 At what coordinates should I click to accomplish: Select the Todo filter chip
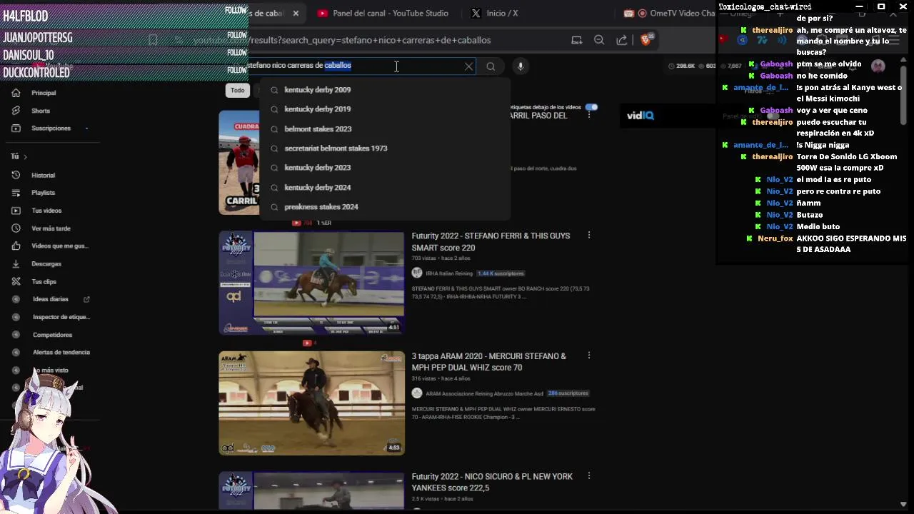(x=237, y=90)
